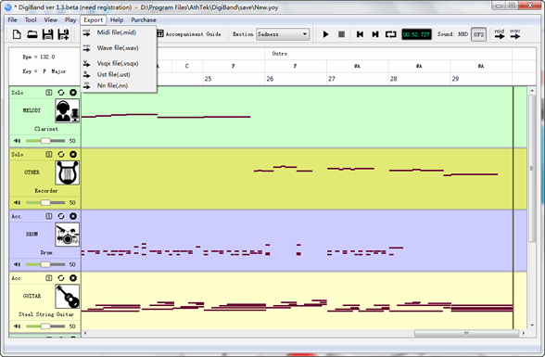The height and width of the screenshot is (357, 545).
Task: Switch sound to SF2 mode
Action: [478, 34]
